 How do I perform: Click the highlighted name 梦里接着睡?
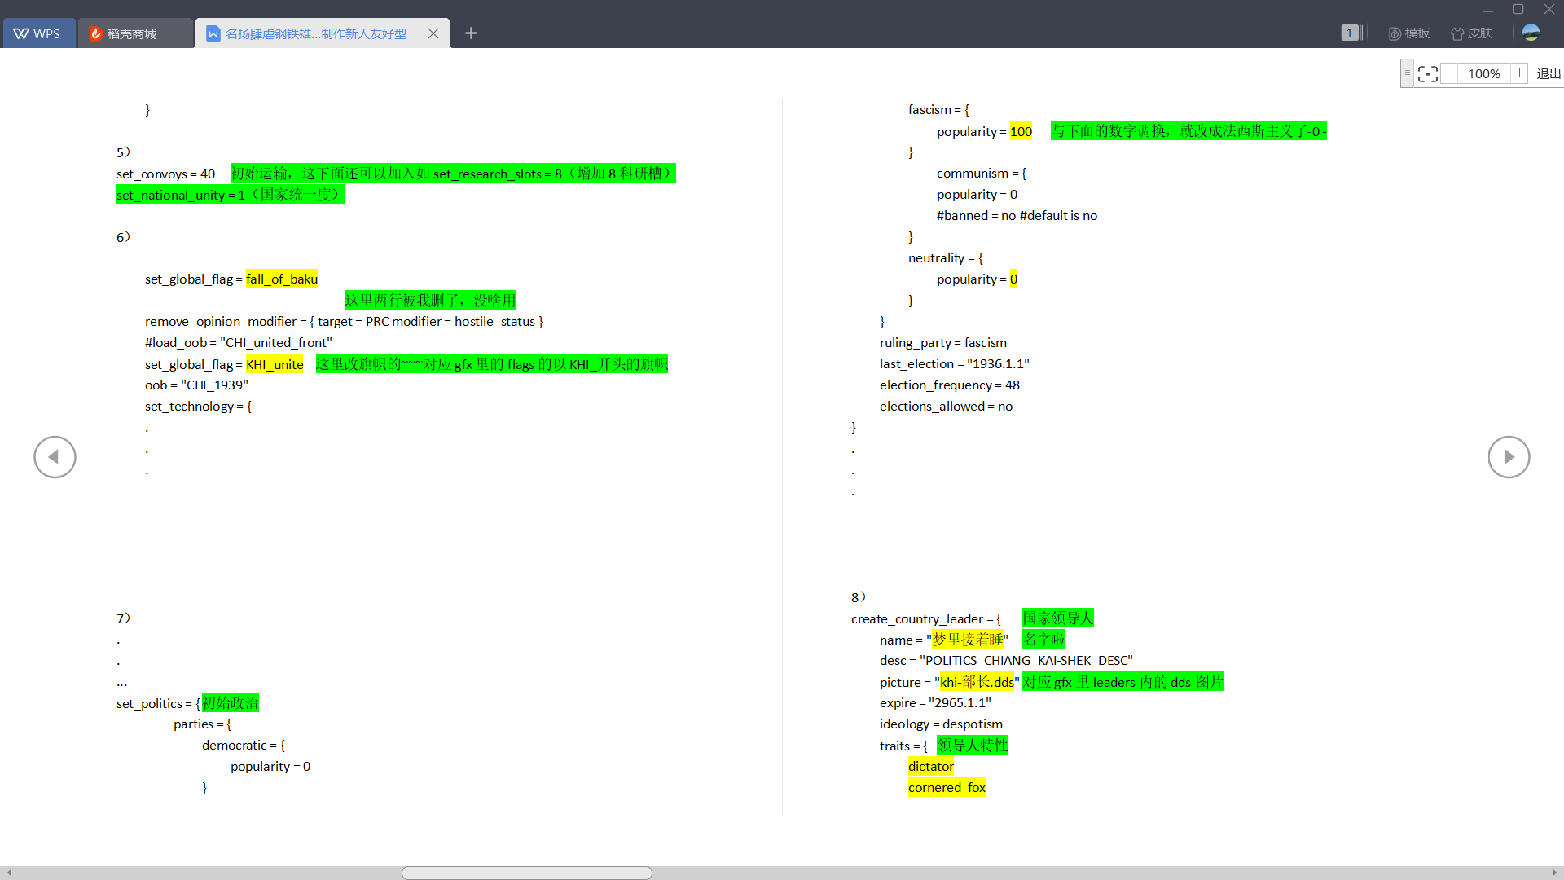tap(968, 640)
